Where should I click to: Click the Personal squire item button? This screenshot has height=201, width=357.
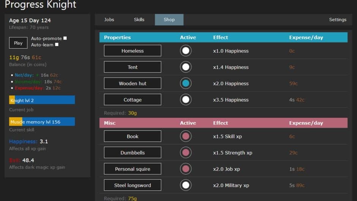[x=133, y=169]
